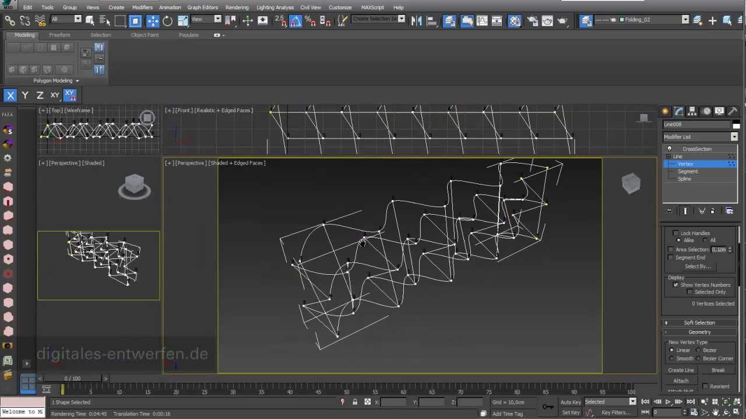The width and height of the screenshot is (746, 419).
Task: Toggle the Percent Snap icon
Action: (x=311, y=20)
